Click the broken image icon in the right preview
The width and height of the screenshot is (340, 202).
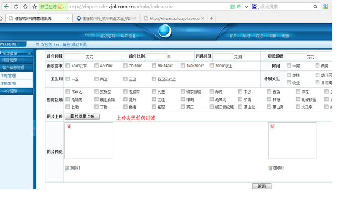[272, 127]
